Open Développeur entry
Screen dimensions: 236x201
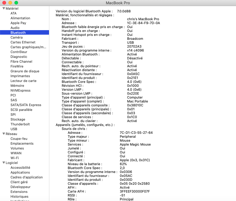point(20,187)
